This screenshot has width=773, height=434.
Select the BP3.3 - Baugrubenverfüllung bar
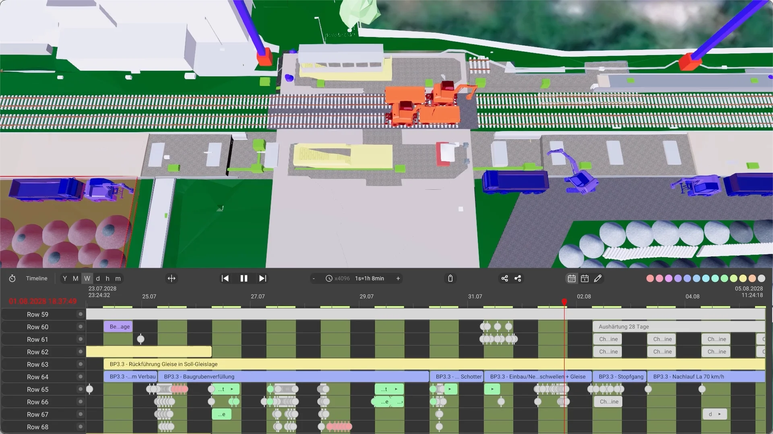[293, 377]
